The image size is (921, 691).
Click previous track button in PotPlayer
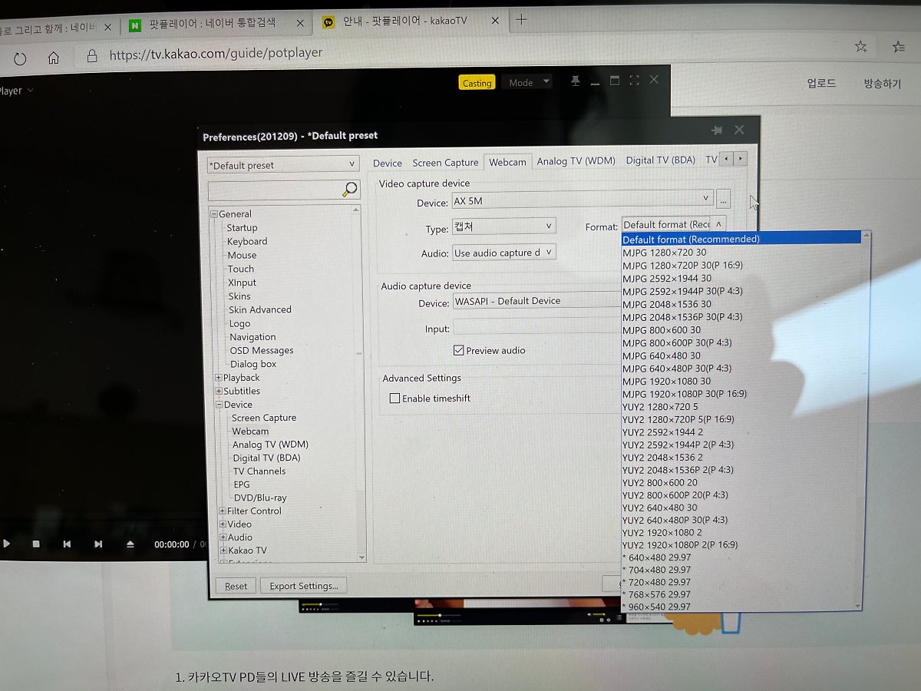67,544
